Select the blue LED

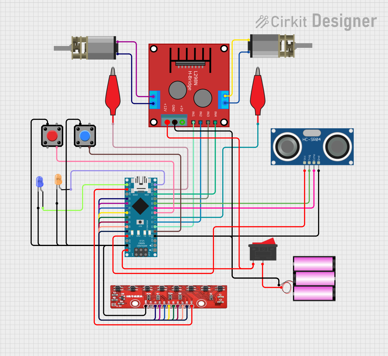(39, 182)
